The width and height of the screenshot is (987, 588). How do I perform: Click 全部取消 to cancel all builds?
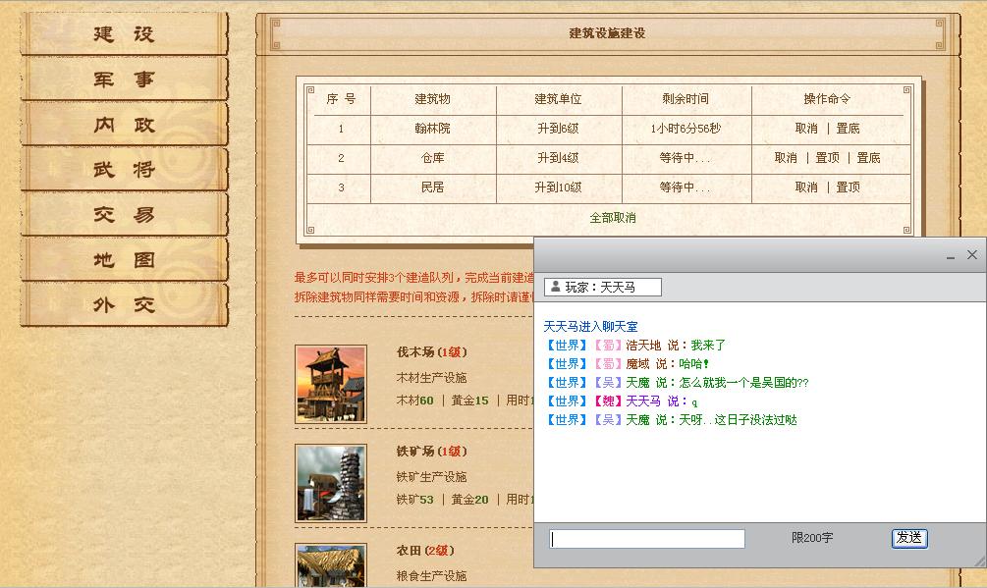[613, 218]
